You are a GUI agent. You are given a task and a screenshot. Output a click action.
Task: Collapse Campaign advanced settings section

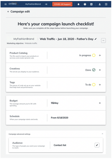pos(103,134)
